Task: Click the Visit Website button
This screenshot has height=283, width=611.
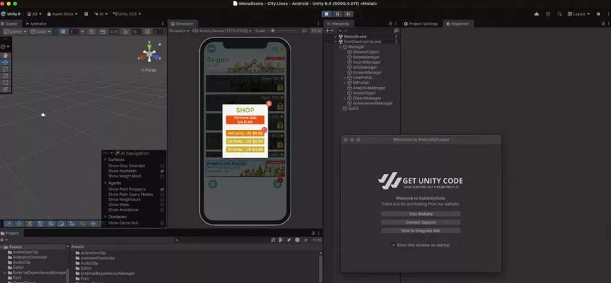Action: click(x=421, y=214)
